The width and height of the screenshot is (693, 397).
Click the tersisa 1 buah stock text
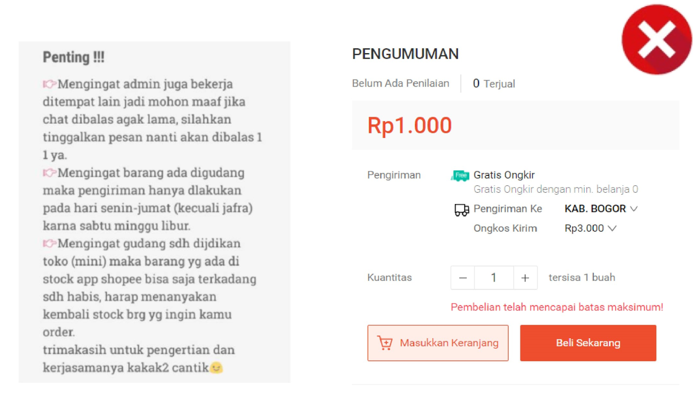(x=581, y=278)
